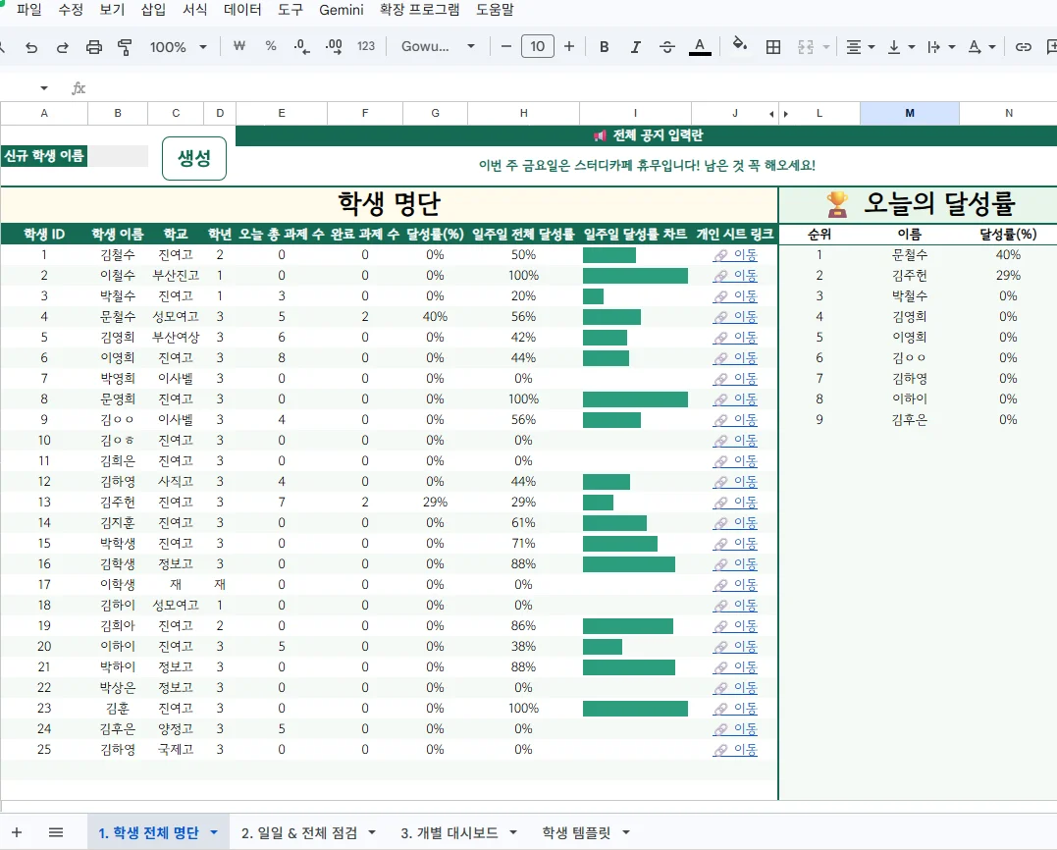Switch to 3. 개별 대시보드 tab
The width and height of the screenshot is (1057, 850).
click(x=449, y=832)
